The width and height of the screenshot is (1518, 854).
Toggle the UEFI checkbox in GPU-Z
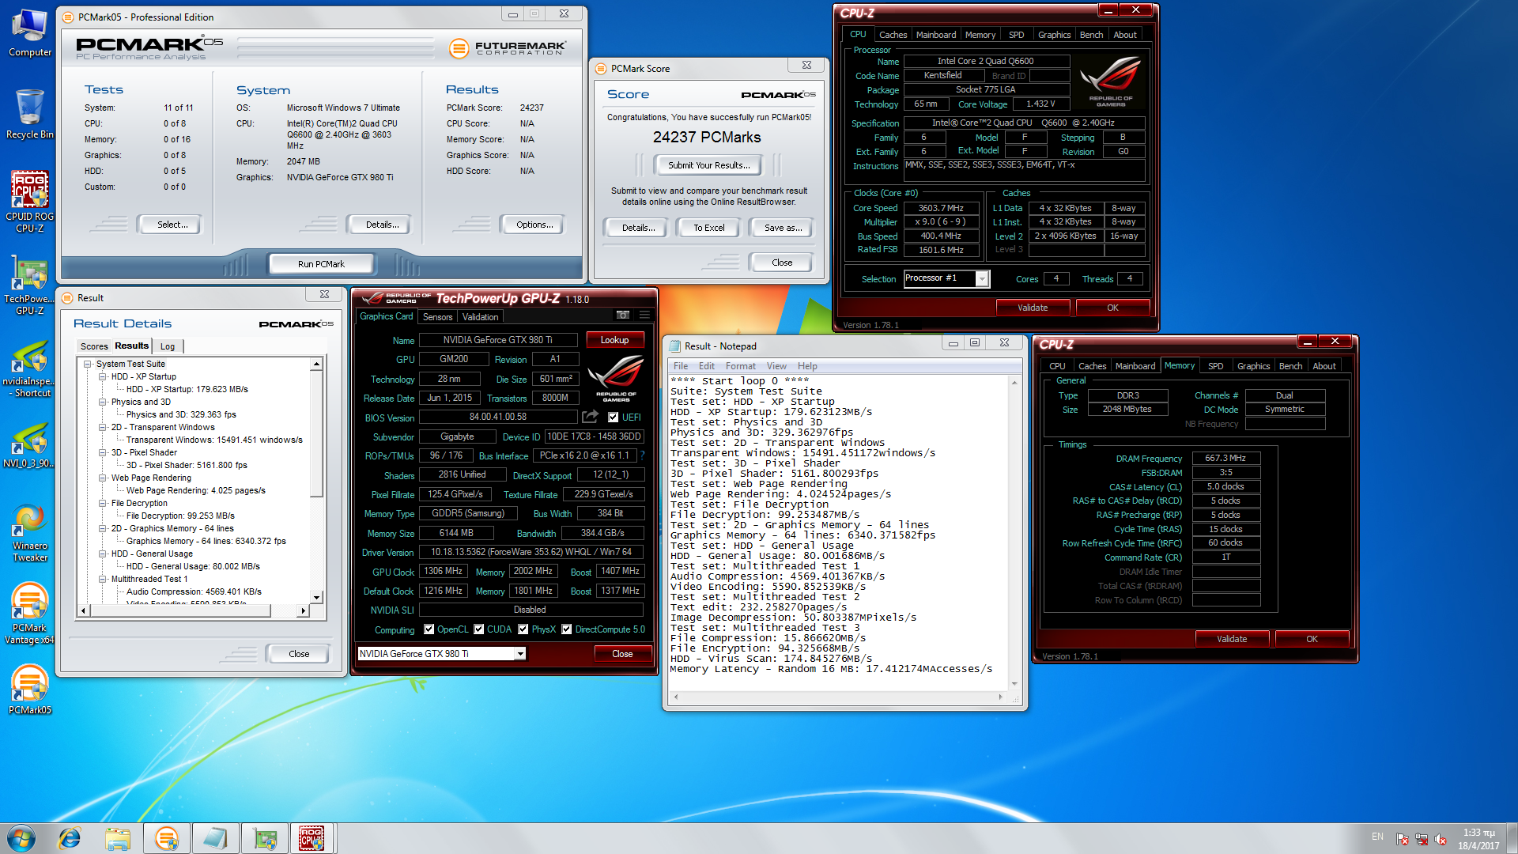pyautogui.click(x=613, y=418)
